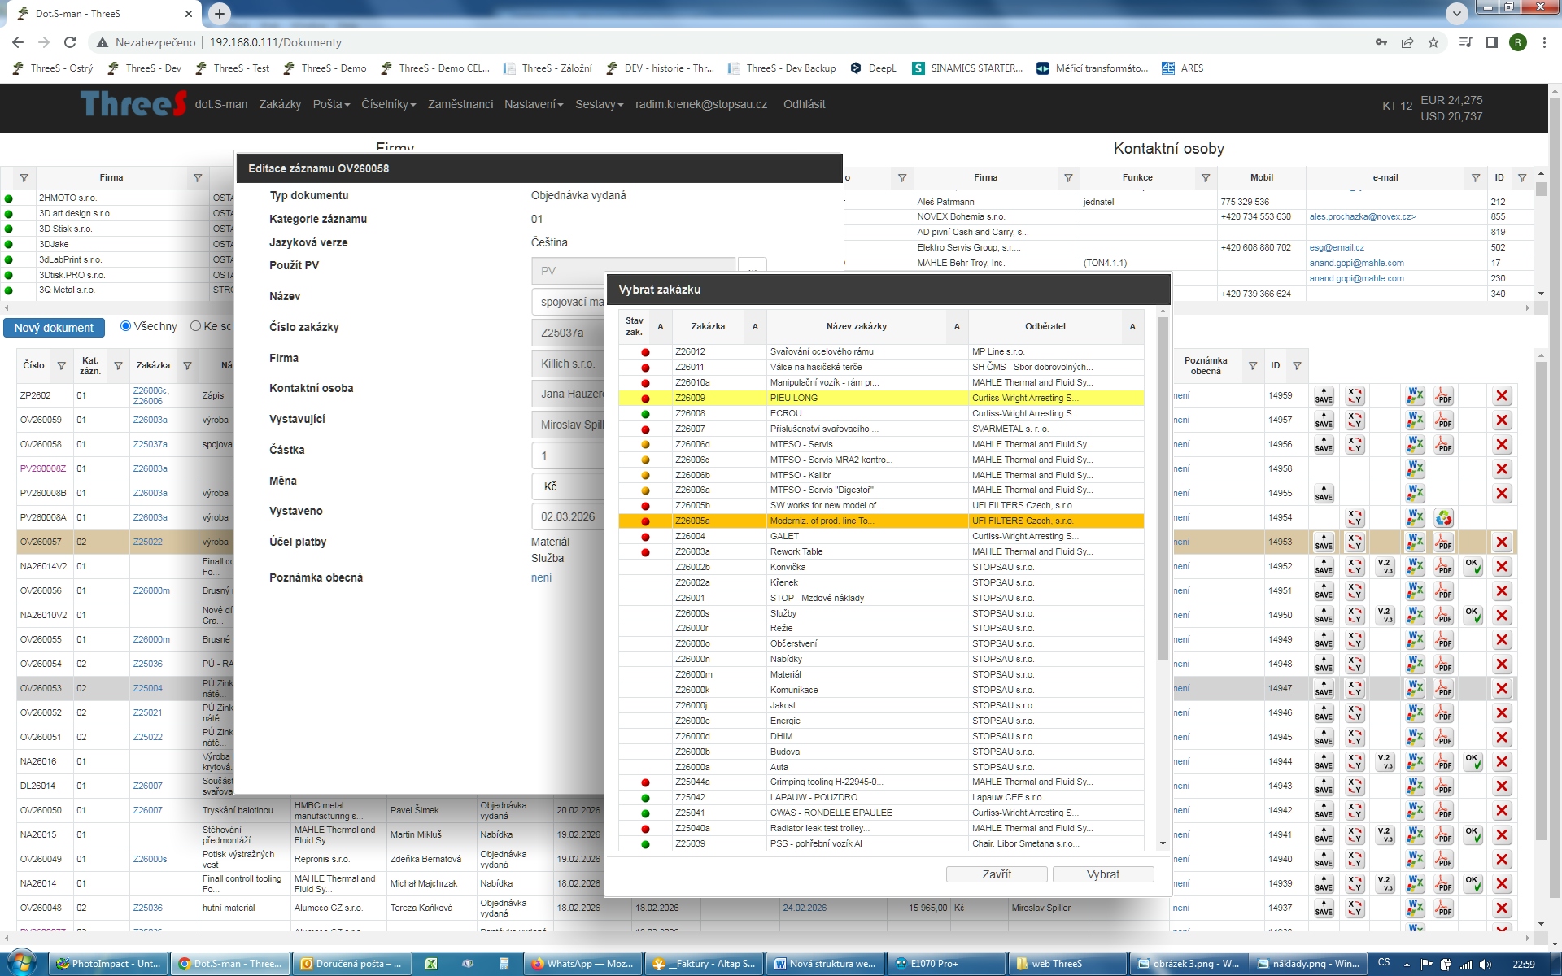Open the Pošta dropdown menu
The image size is (1562, 976).
tap(331, 104)
